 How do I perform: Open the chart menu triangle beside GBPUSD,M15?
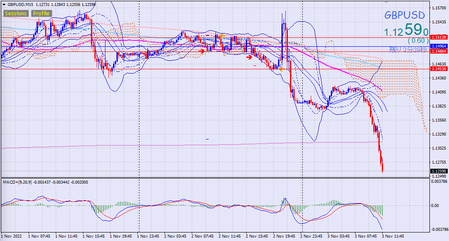click(4, 5)
